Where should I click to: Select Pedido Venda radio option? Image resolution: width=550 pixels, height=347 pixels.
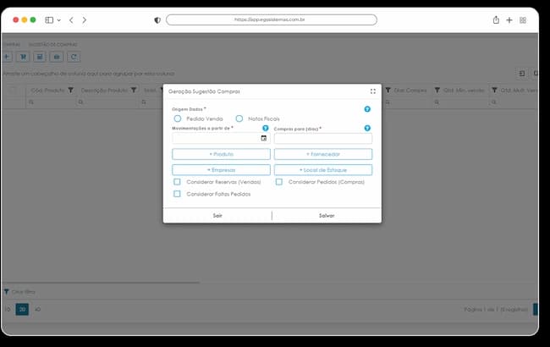(178, 118)
